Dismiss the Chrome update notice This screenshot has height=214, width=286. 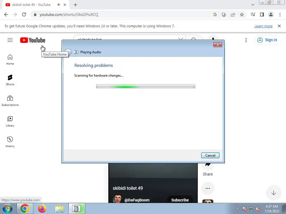(279, 26)
